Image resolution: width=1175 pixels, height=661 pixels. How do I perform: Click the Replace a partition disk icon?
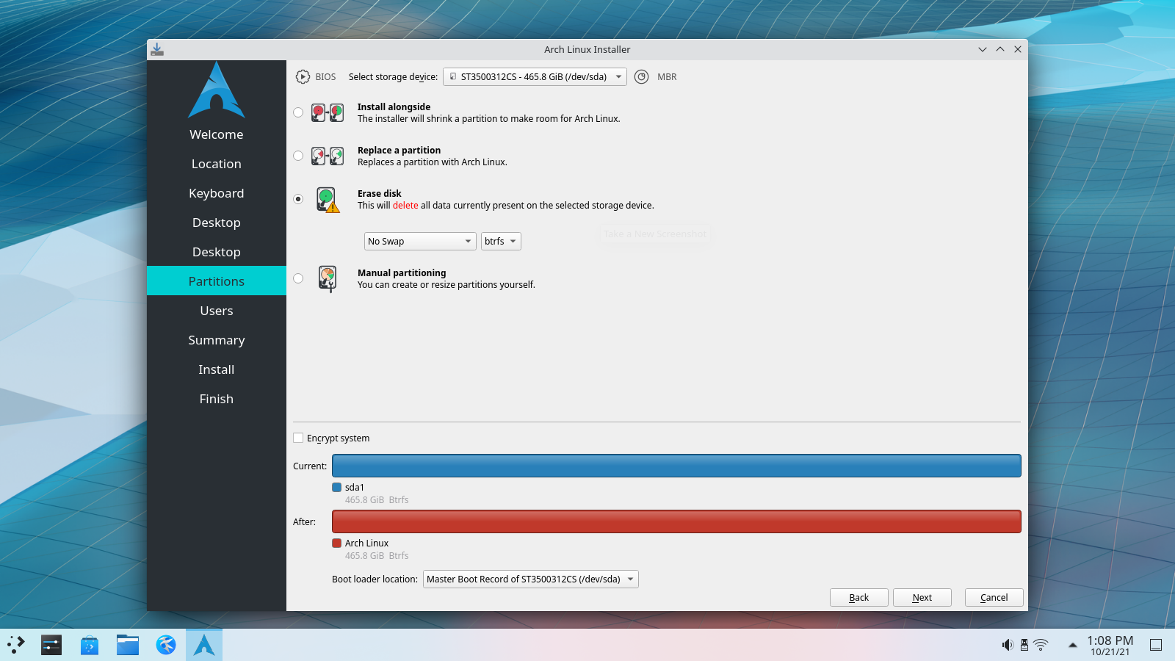(328, 156)
